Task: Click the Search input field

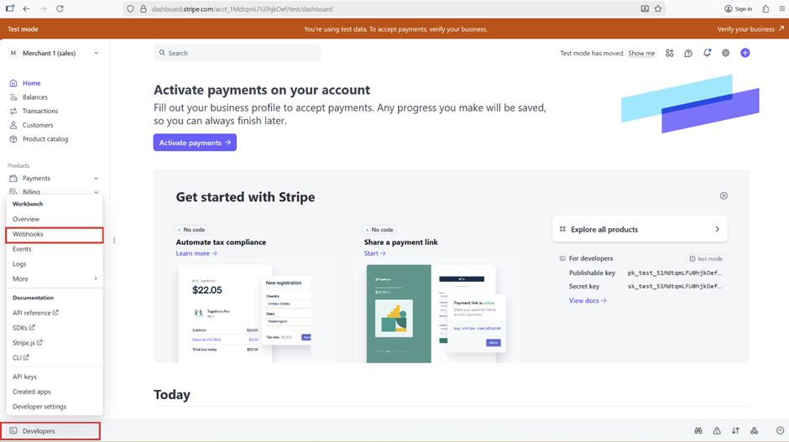Action: (238, 53)
